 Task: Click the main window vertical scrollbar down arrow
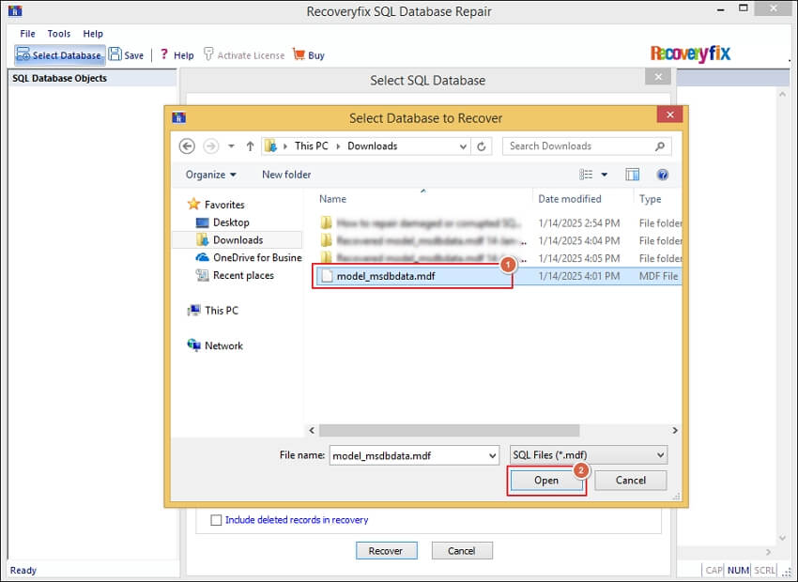click(x=782, y=538)
